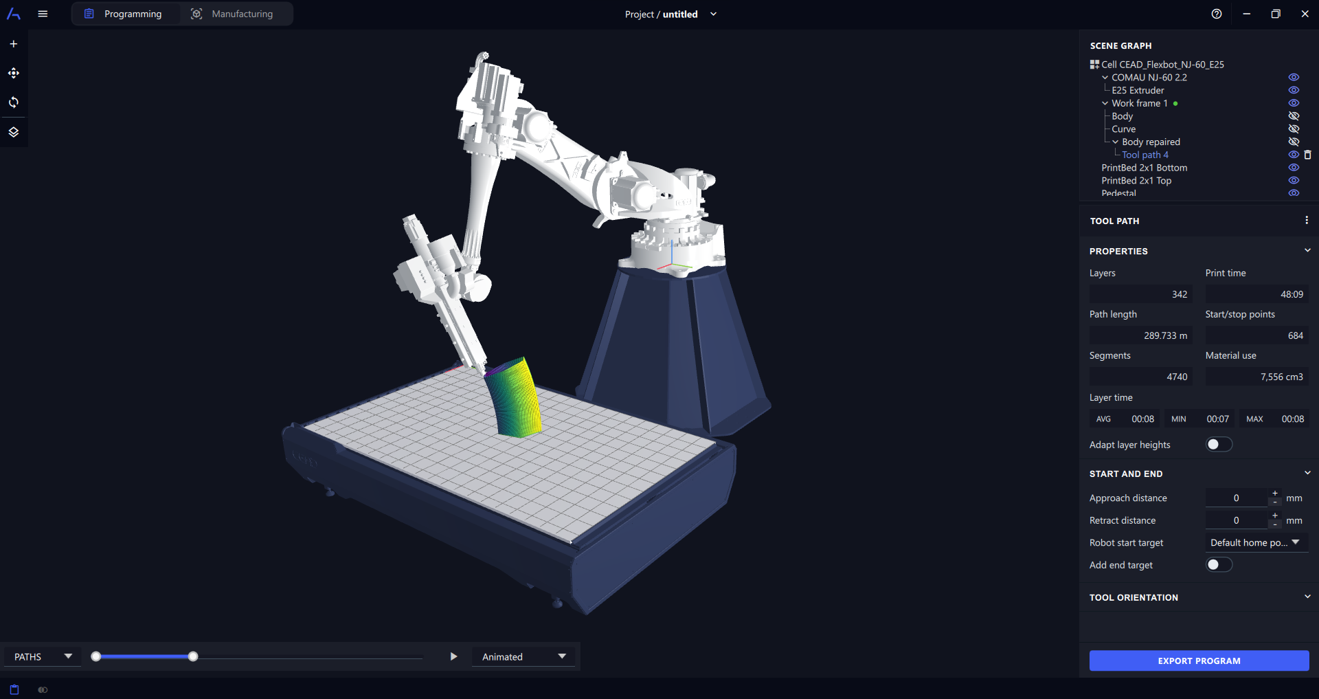Enable Adapt layer heights switch
The image size is (1319, 699).
coord(1219,445)
